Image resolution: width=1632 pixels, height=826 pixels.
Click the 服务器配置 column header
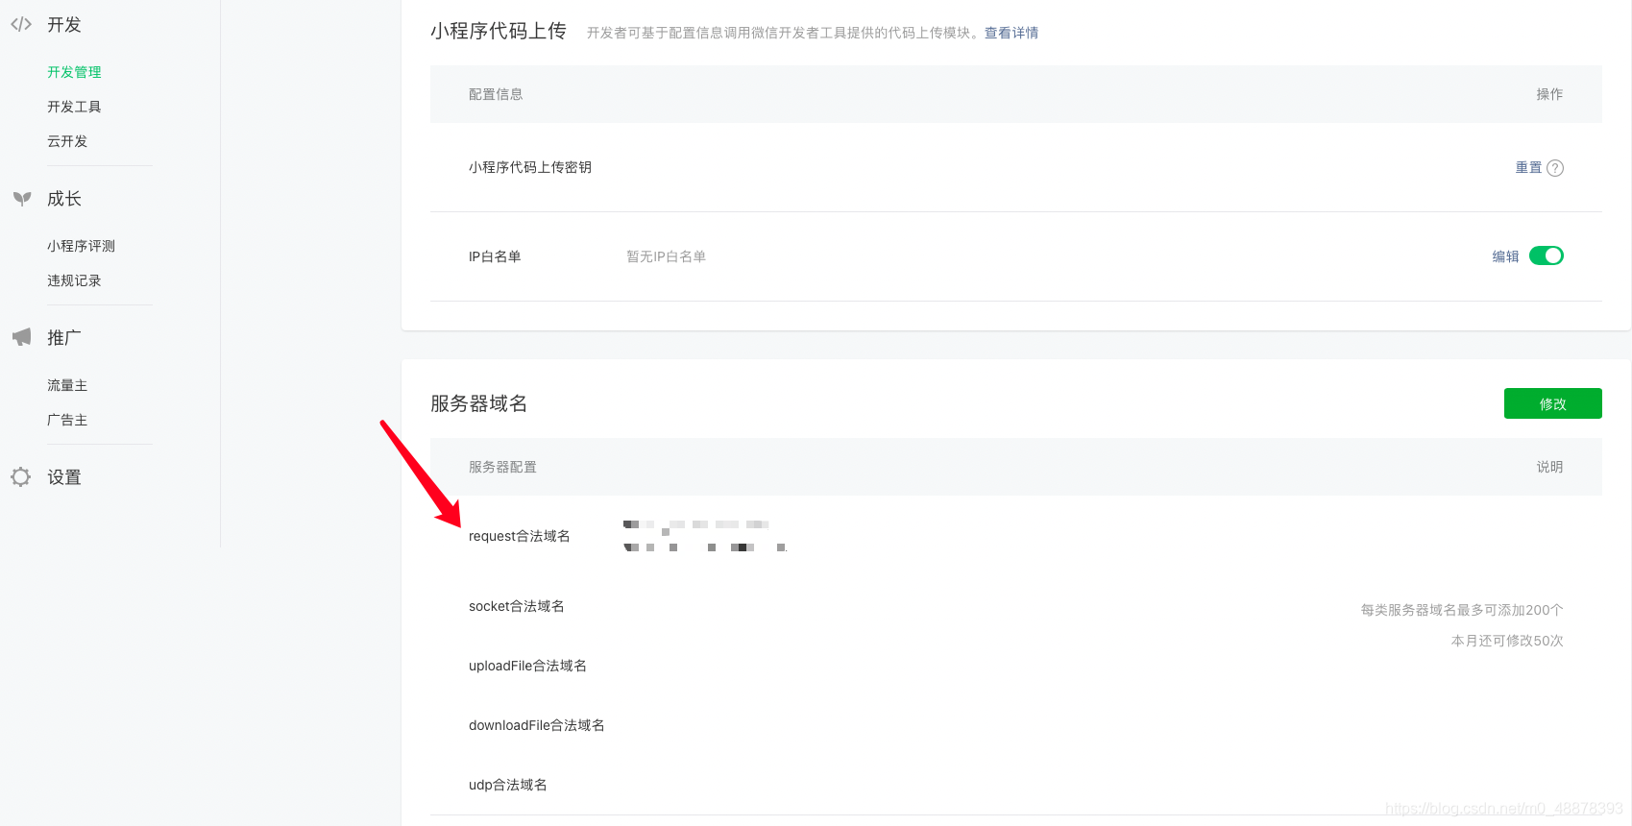502,467
